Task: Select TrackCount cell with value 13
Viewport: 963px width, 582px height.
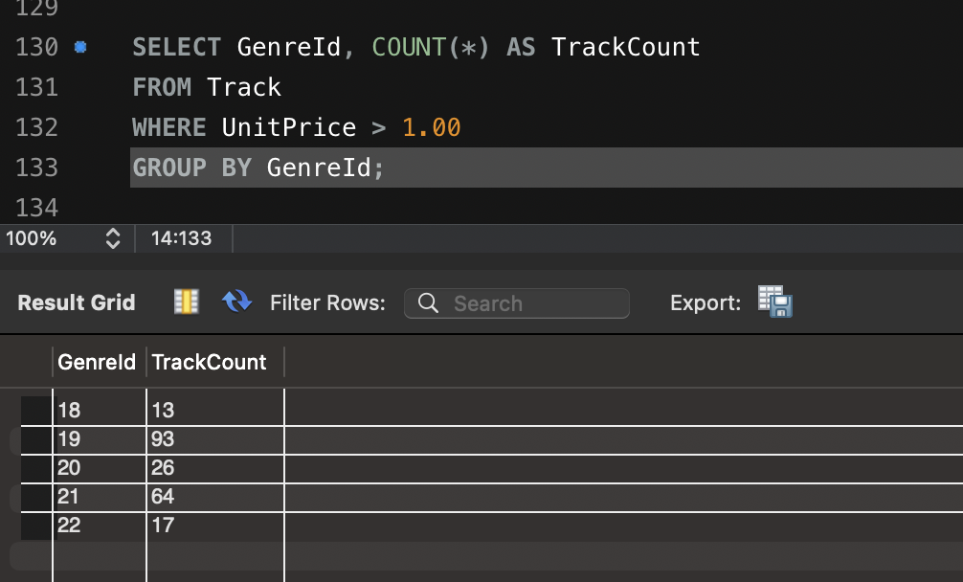Action: point(215,410)
